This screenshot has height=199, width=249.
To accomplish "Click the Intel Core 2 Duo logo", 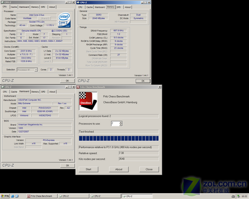I will 64,20.
